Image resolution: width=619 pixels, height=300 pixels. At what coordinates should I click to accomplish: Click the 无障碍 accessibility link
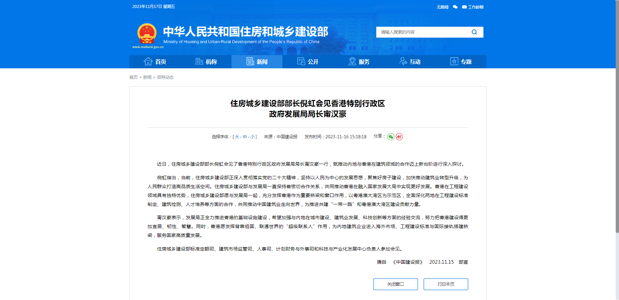(442, 7)
